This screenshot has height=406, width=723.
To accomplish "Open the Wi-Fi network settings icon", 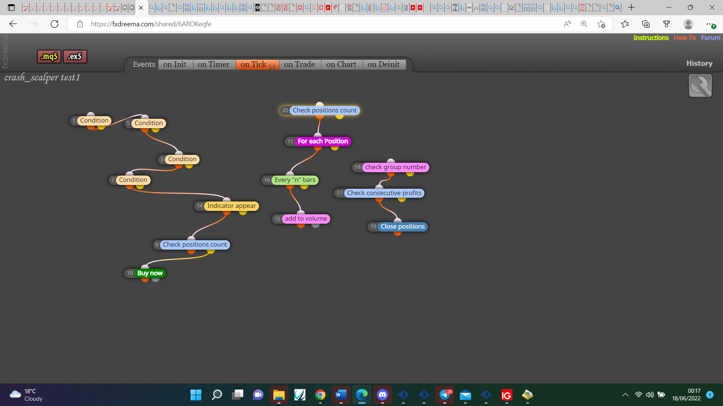I will click(x=638, y=395).
